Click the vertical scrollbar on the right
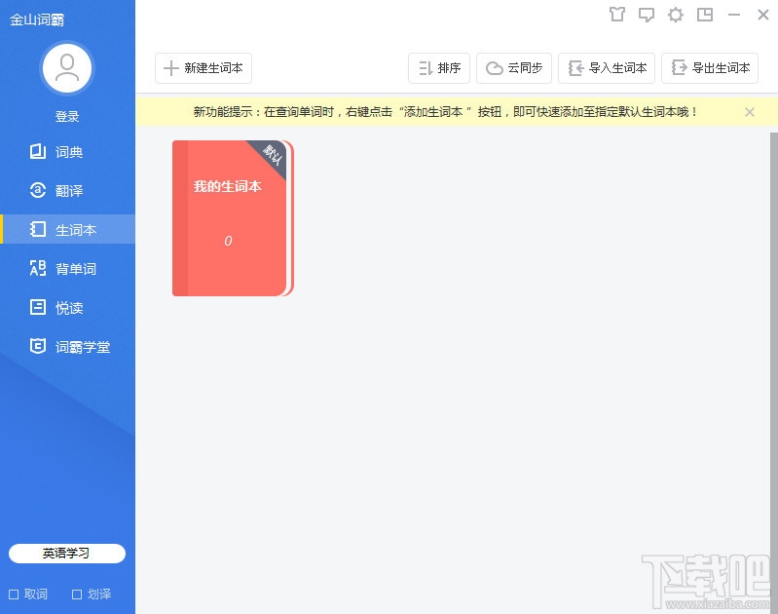This screenshot has height=614, width=778. [774, 372]
